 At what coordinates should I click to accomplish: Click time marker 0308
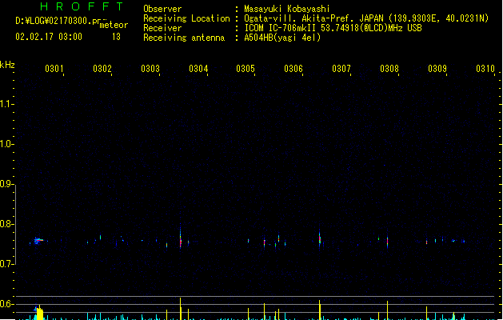[x=389, y=69]
